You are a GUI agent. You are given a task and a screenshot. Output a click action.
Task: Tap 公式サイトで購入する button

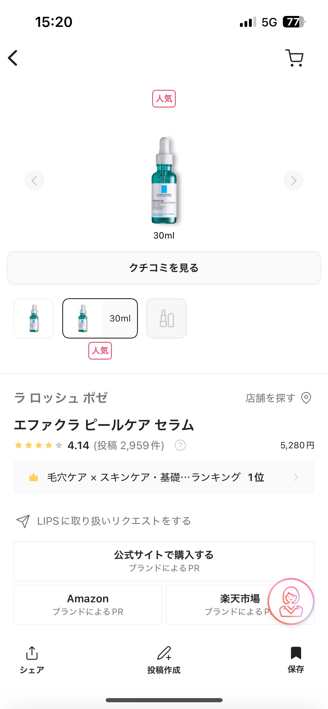164,561
